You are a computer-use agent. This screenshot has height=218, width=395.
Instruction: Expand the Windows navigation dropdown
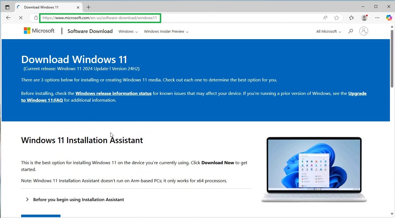[128, 32]
